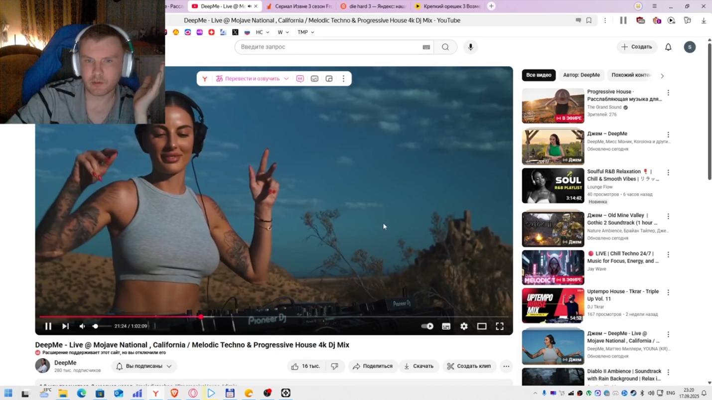This screenshot has height=400, width=712.
Task: Open the LIVE Chill Techno 24/7 video title
Action: point(623,257)
